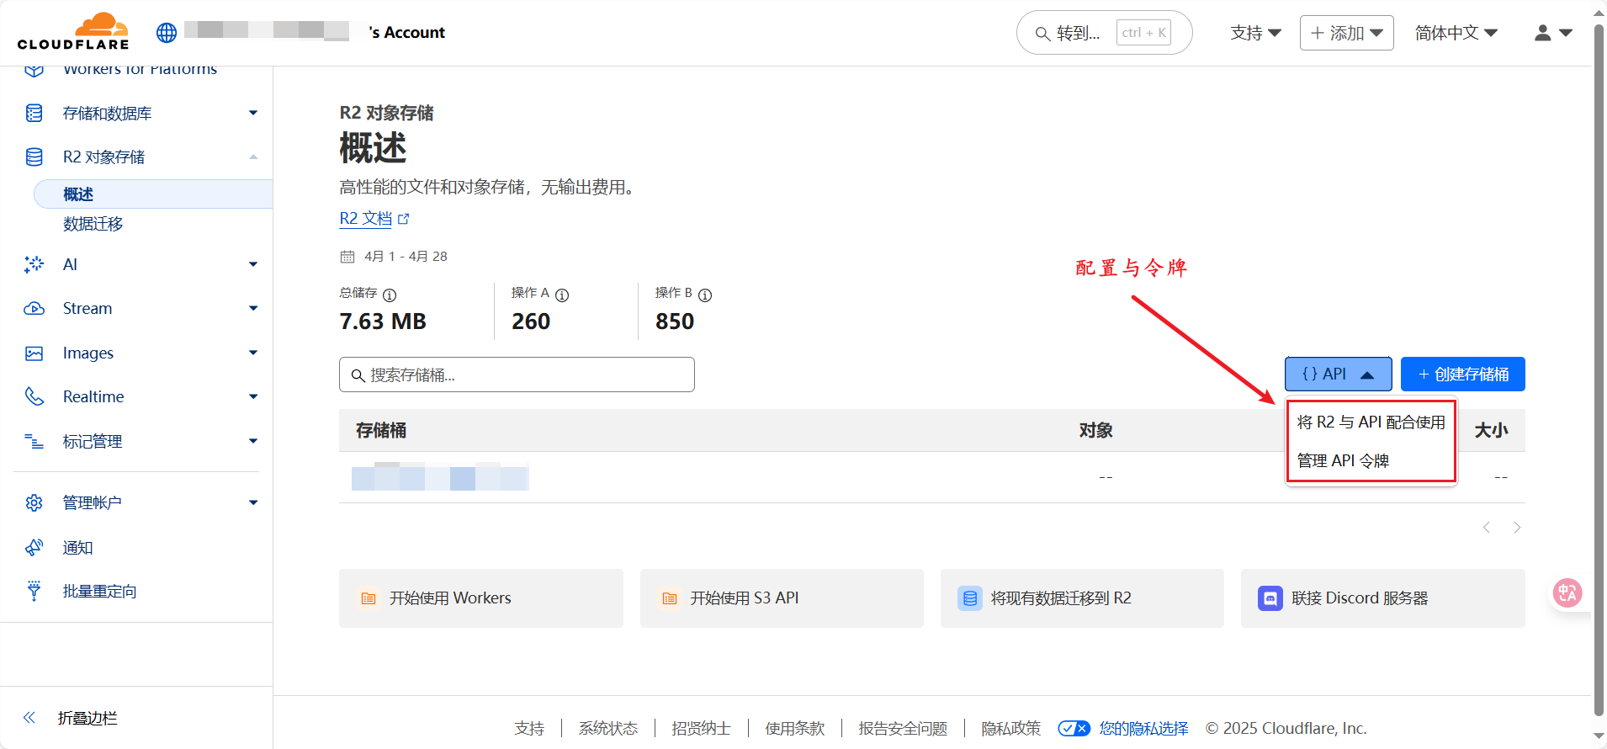
Task: Expand the 管理帐户 section arrow
Action: [x=253, y=502]
